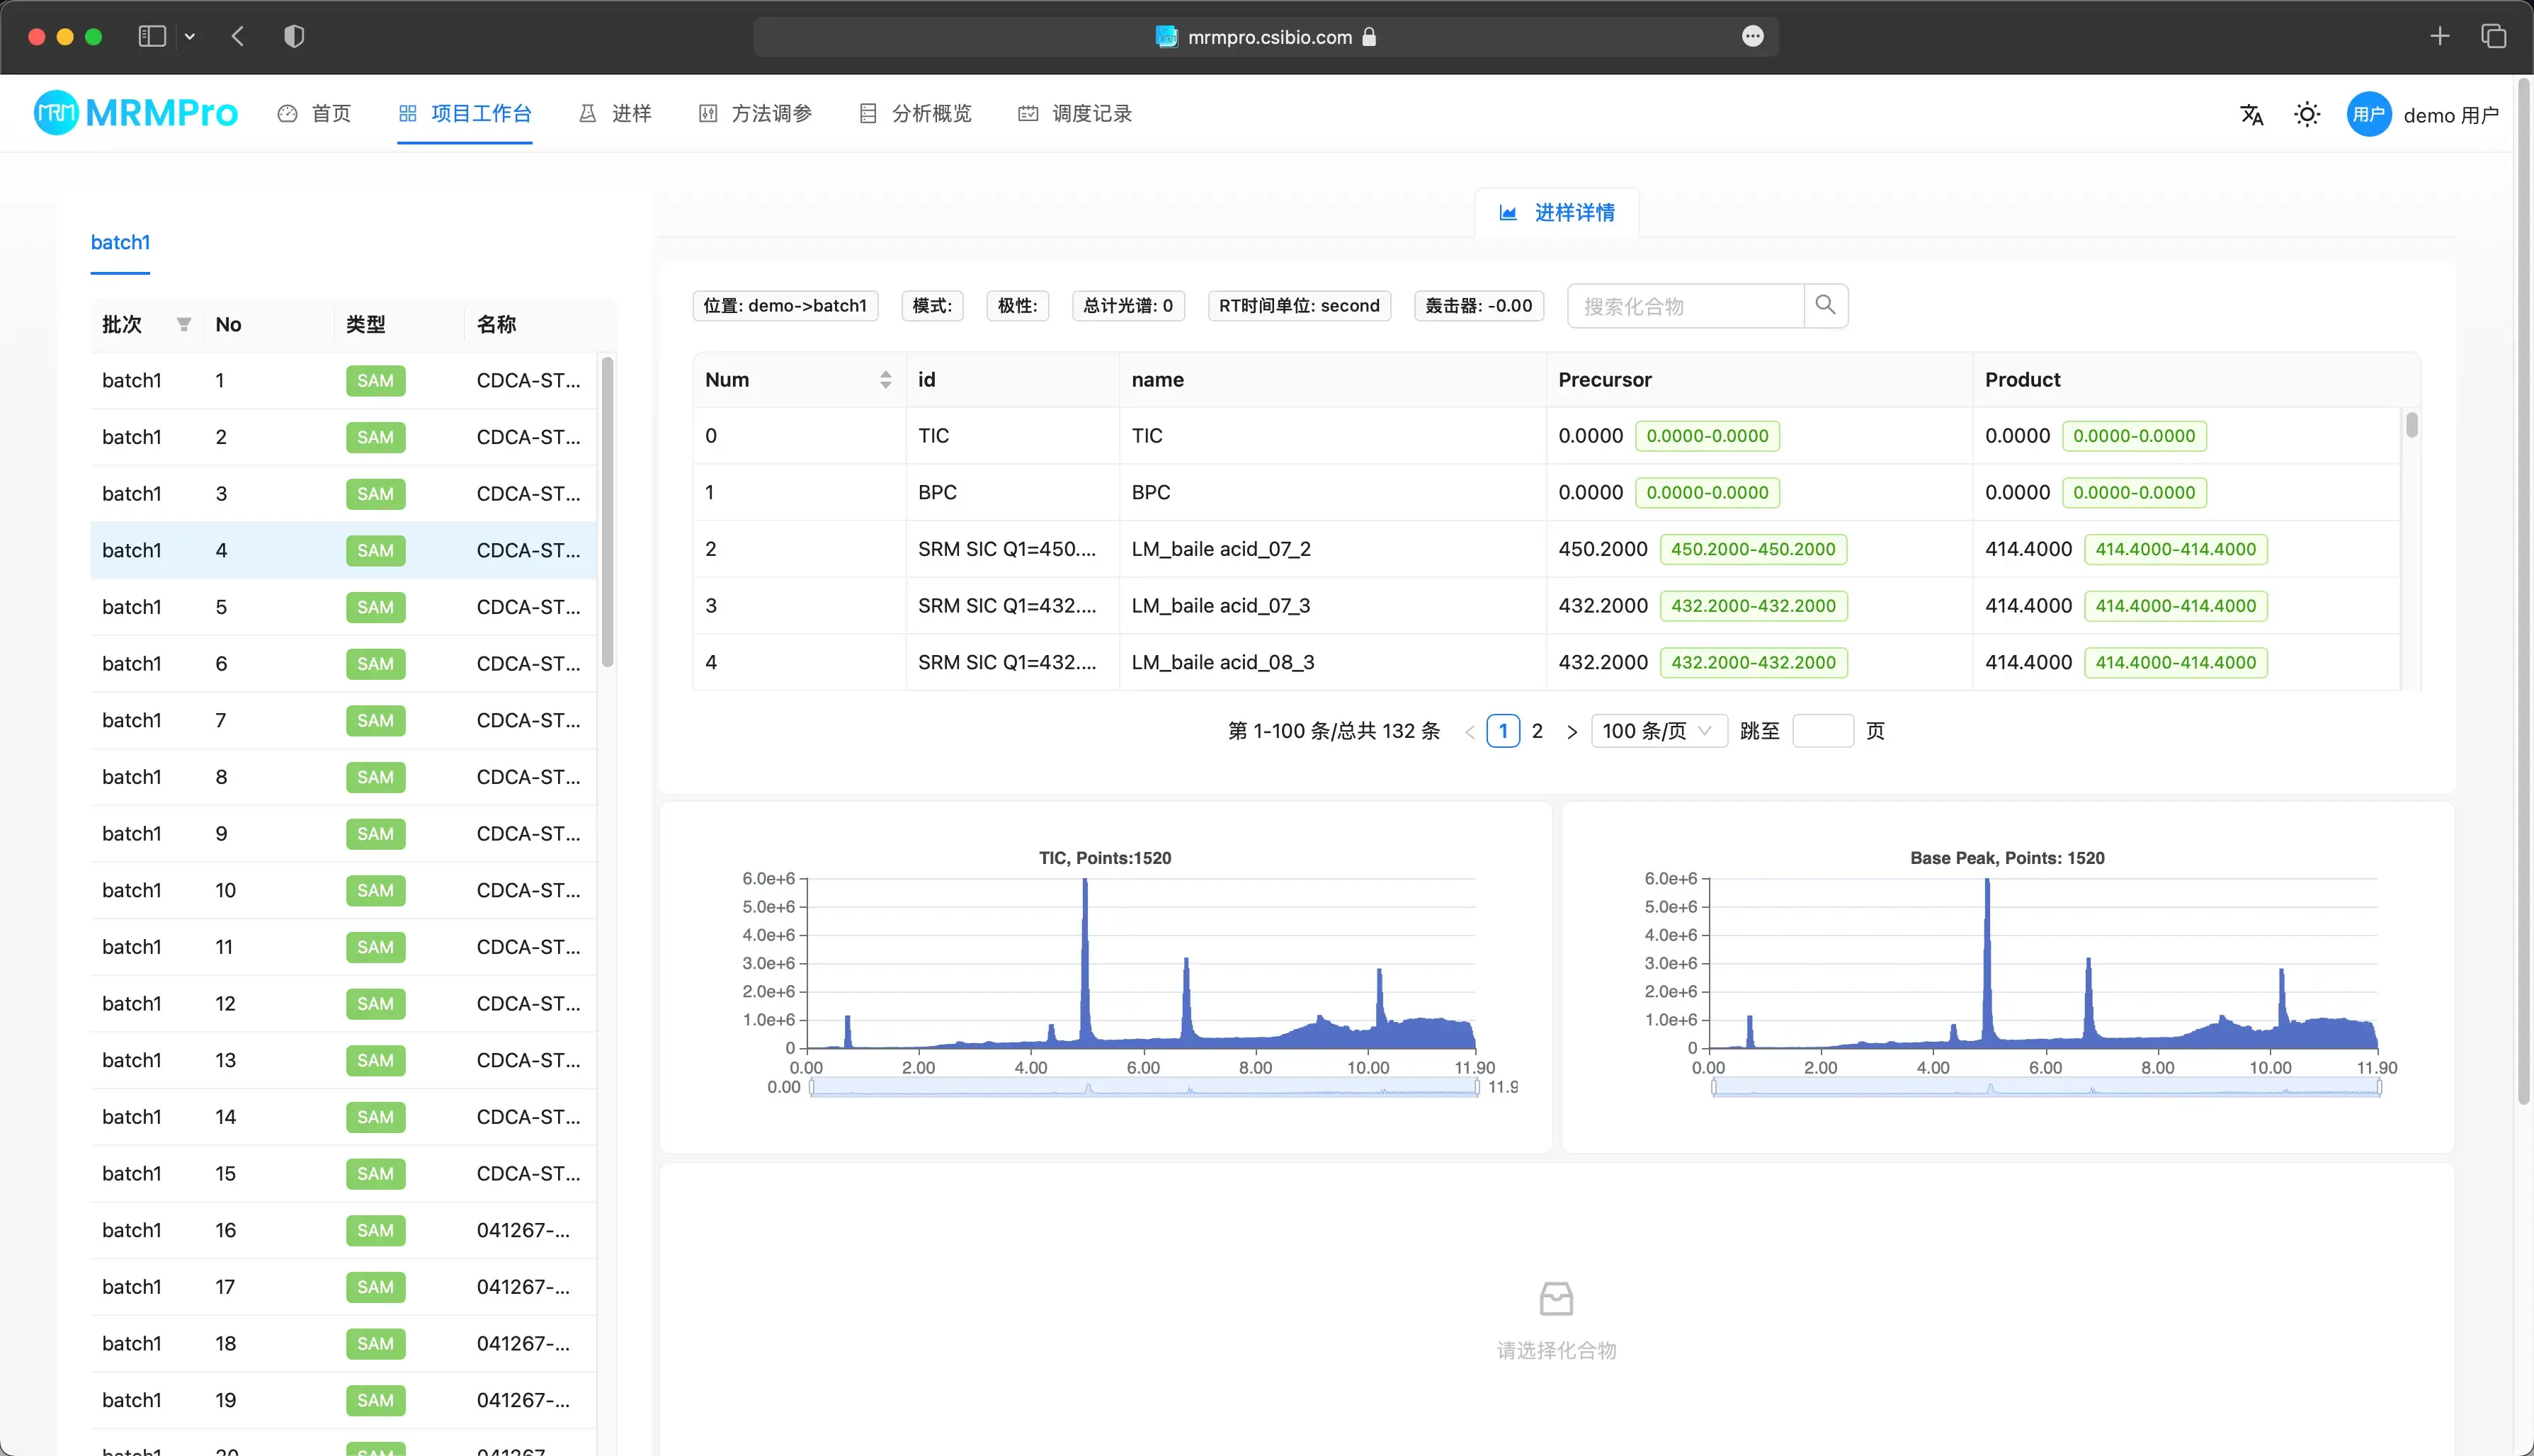Click the magnifier search button
This screenshot has width=2534, height=1456.
(x=1826, y=305)
